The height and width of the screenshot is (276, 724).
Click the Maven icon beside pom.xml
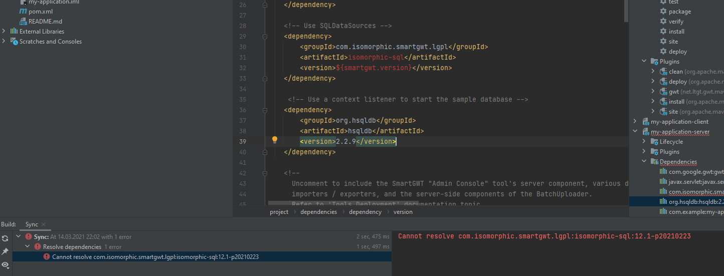click(x=23, y=12)
